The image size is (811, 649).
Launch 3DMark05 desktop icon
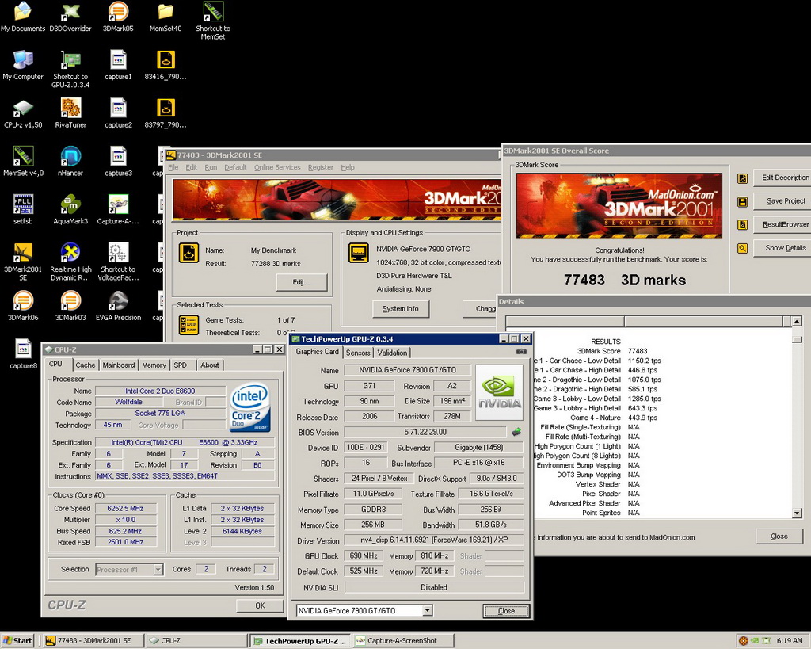pyautogui.click(x=118, y=17)
